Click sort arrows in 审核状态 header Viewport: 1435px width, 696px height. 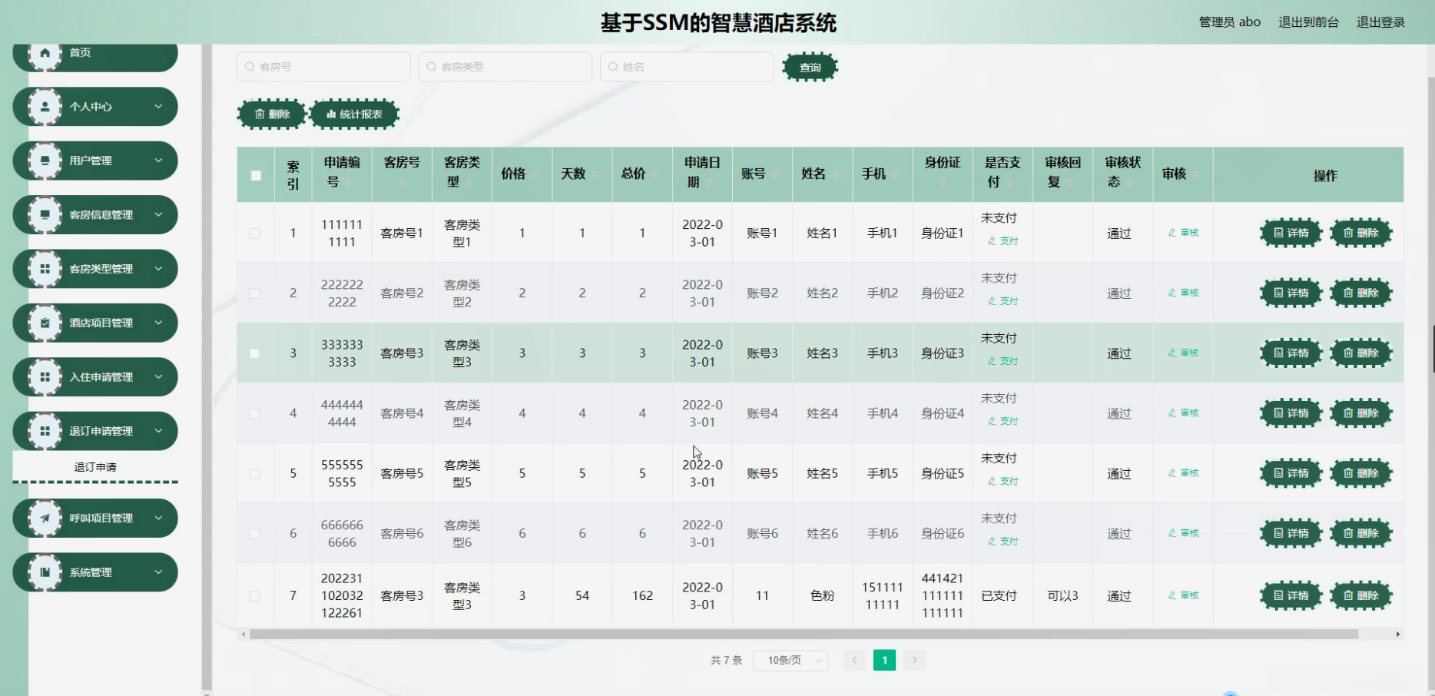click(x=1129, y=183)
